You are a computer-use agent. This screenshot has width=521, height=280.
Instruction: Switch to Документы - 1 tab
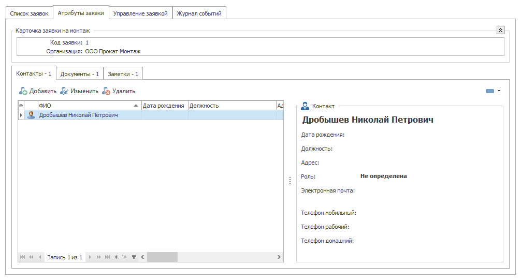pos(80,74)
